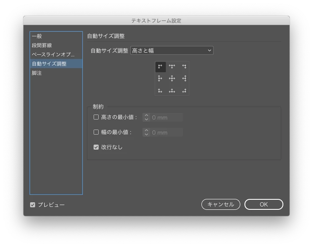313x247 pixels.
Task: Select bottom-left reference point for auto-size
Action: (x=160, y=91)
